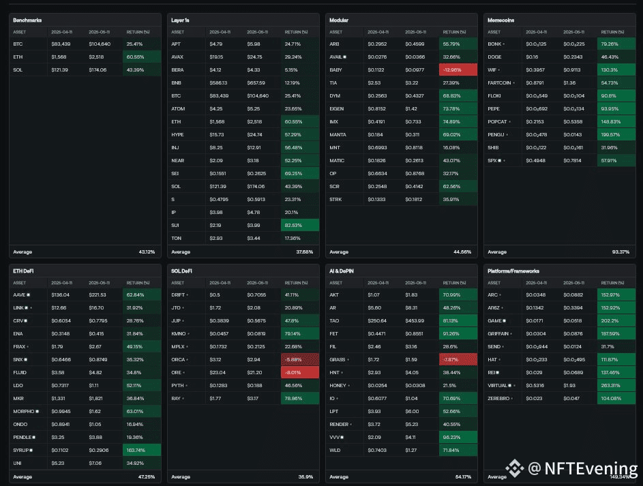
Task: Click ETH return 60.55% in Benchmarks
Action: (x=141, y=57)
